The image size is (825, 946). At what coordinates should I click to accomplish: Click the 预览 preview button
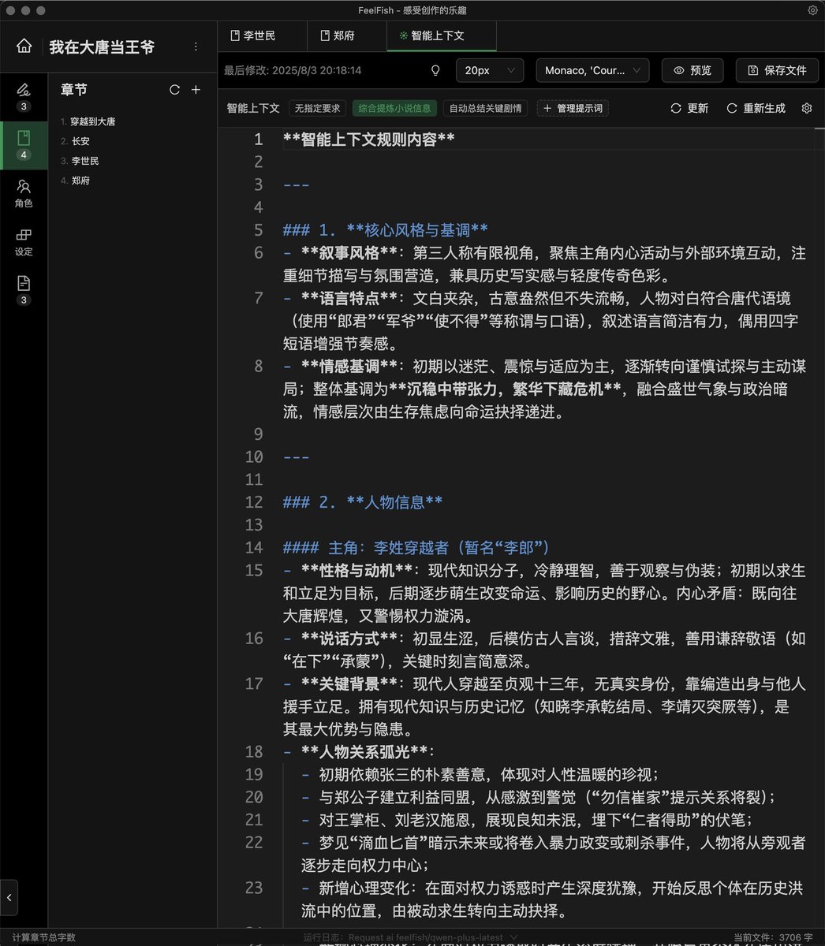tap(692, 70)
